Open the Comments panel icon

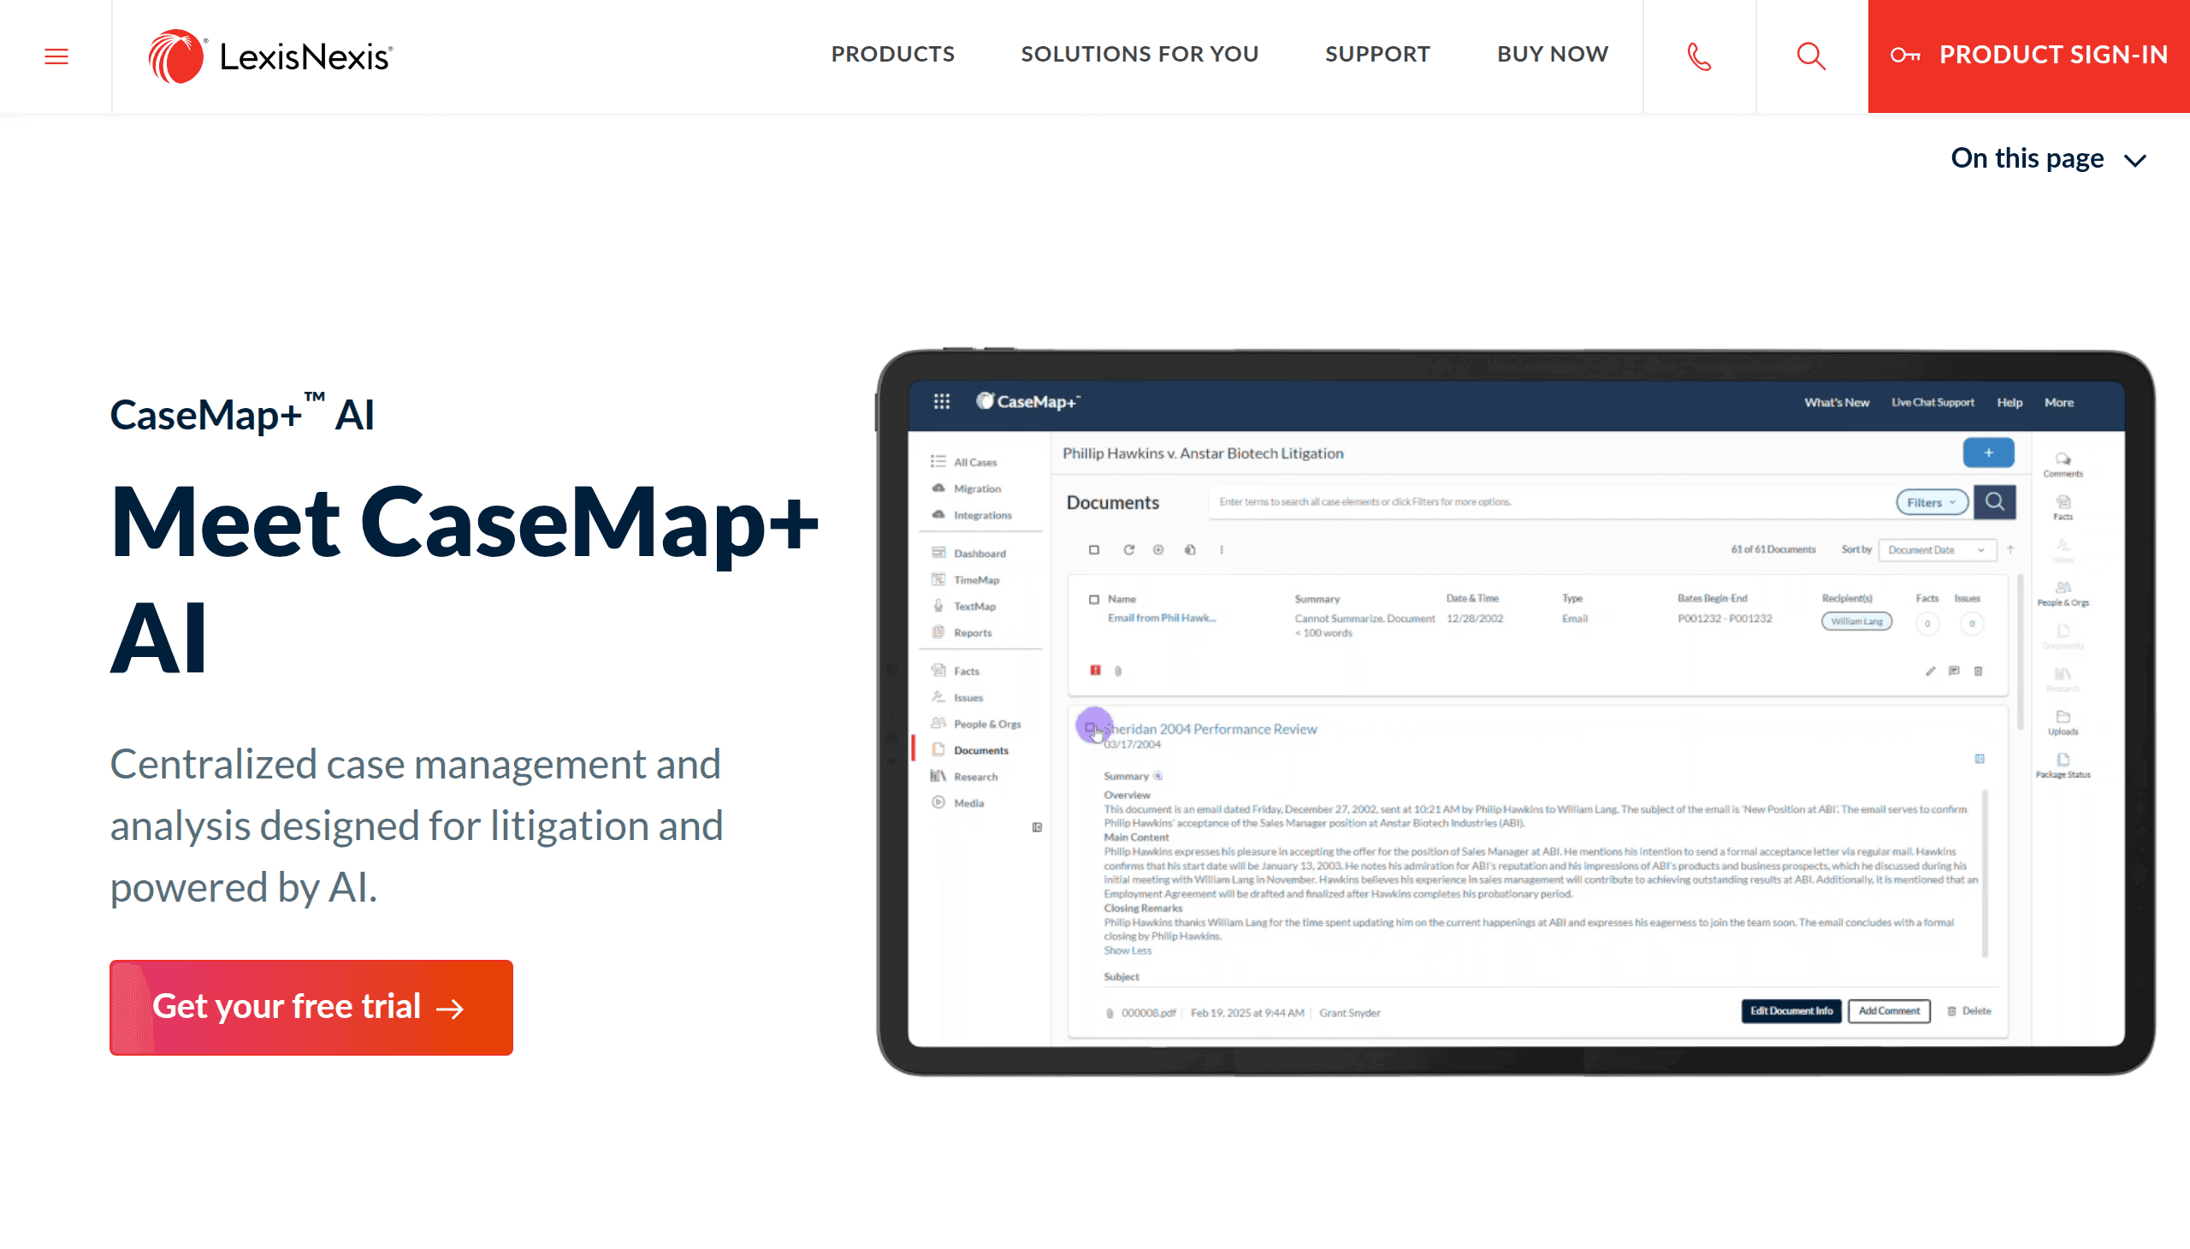pos(2063,463)
